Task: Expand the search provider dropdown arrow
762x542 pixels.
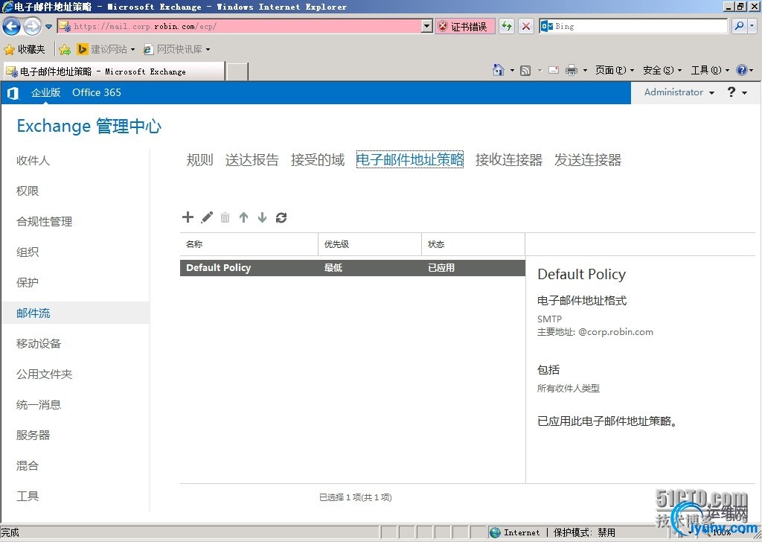Action: tap(752, 26)
